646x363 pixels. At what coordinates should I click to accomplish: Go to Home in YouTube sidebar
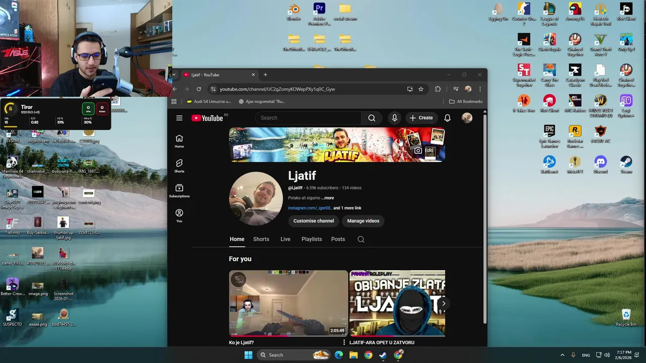point(179,141)
